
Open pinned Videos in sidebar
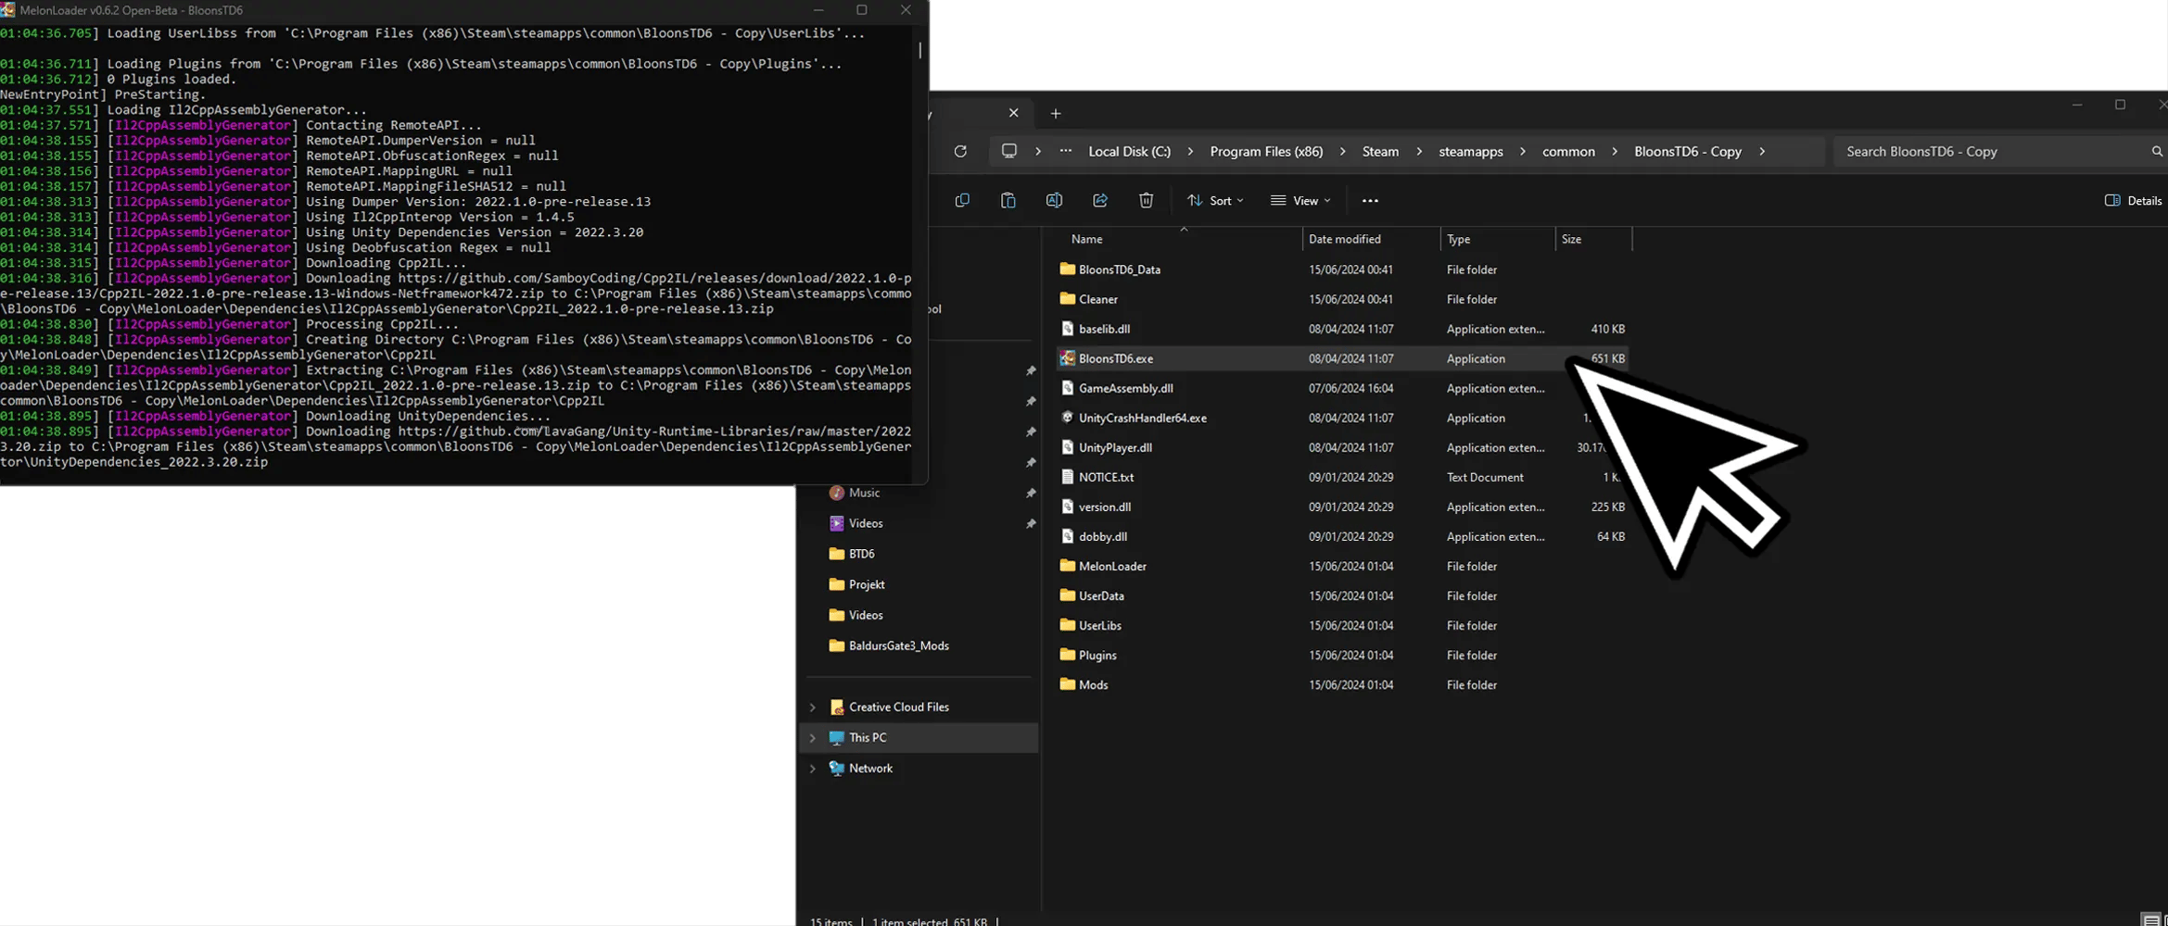coord(865,523)
